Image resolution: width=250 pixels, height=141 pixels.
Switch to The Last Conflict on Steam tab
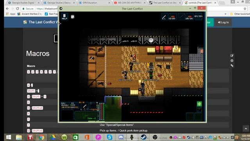[x=165, y=3]
